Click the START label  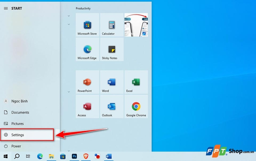17,8
